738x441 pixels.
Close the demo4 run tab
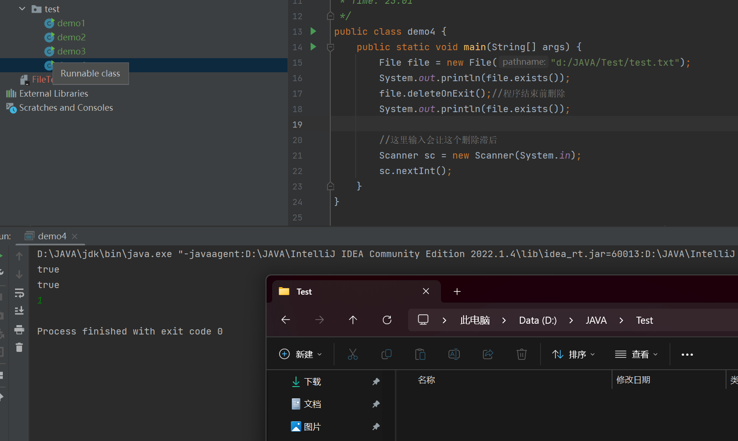(x=75, y=236)
